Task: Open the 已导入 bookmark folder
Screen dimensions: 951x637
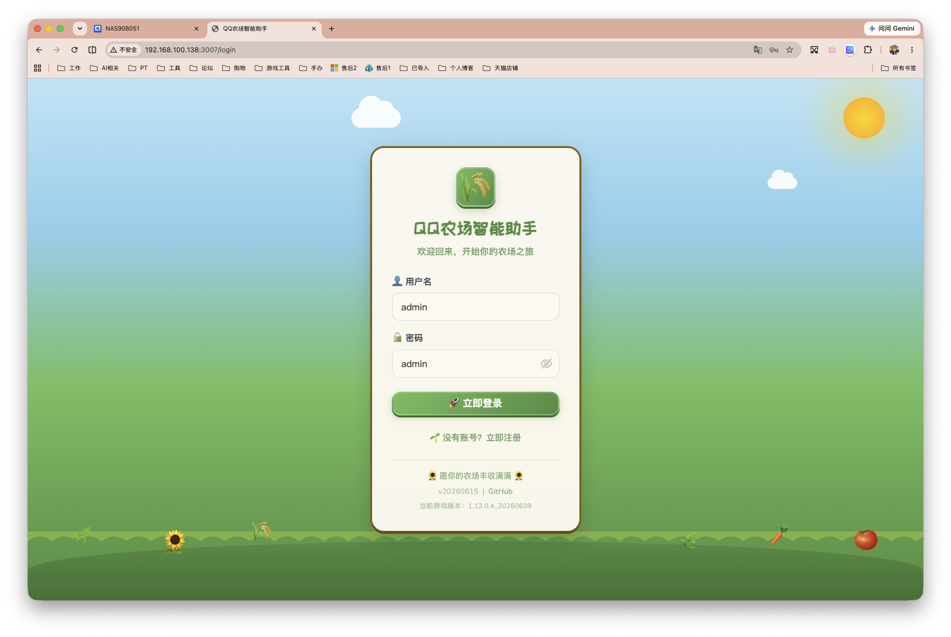Action: point(415,68)
